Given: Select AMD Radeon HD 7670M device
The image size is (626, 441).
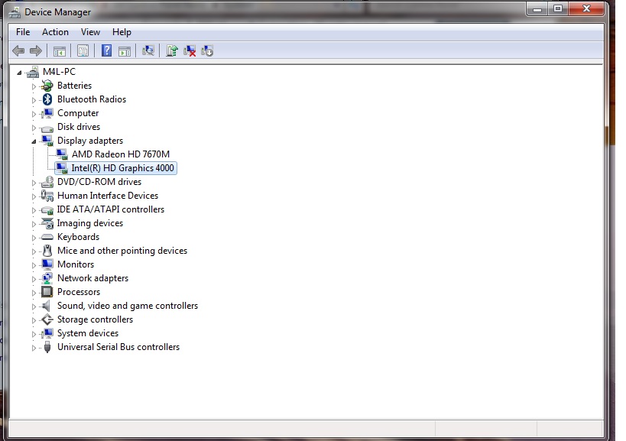Looking at the screenshot, I should tap(120, 154).
